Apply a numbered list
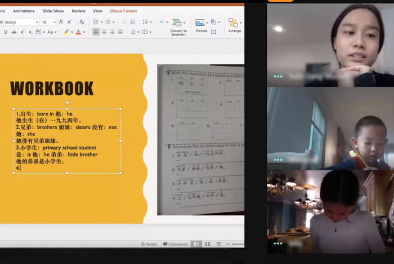This screenshot has width=394, height=264. click(x=108, y=22)
